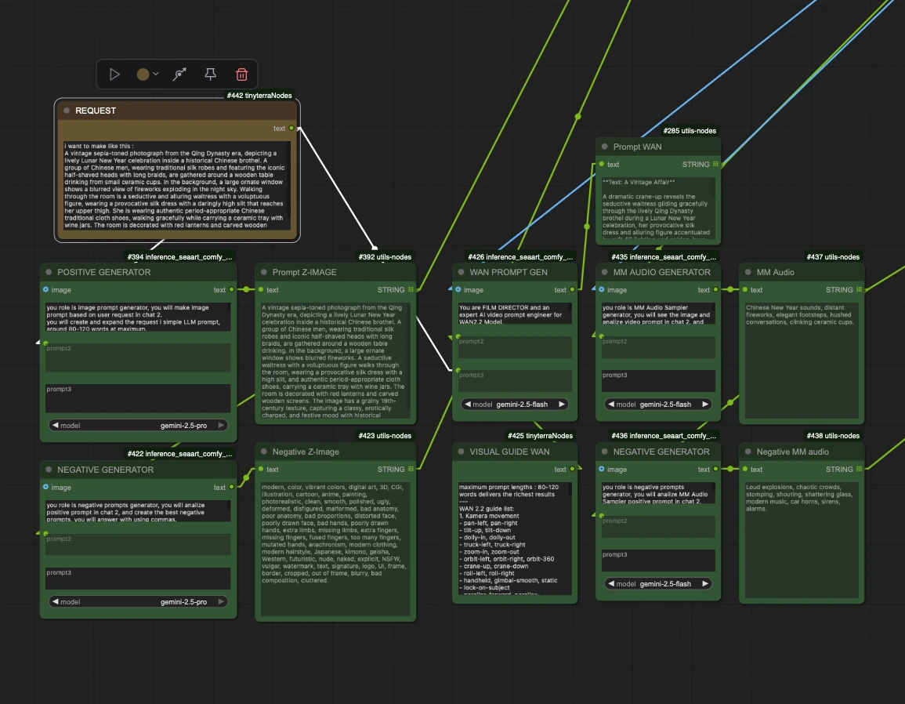The width and height of the screenshot is (905, 704).
Task: Delete the selected node with red trash icon
Action: coord(241,74)
